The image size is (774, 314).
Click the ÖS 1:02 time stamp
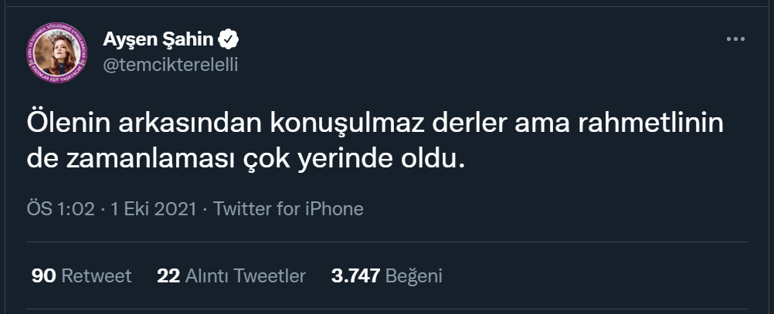[x=60, y=208]
